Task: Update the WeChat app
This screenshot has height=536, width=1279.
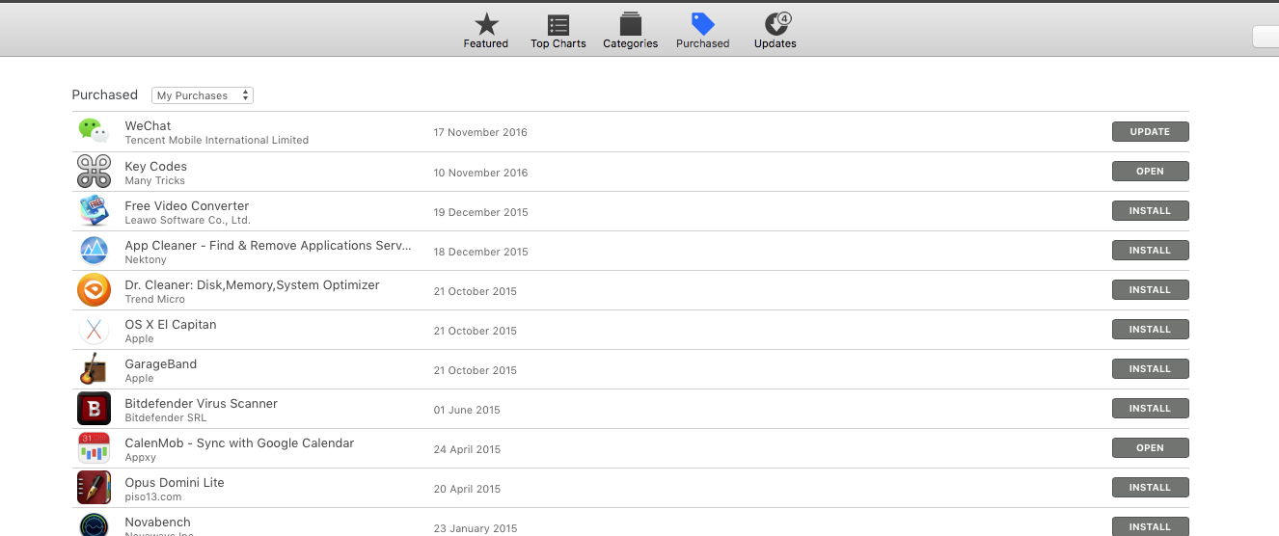Action: click(1150, 132)
